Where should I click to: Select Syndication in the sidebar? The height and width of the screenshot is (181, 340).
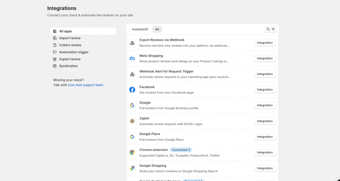pyautogui.click(x=68, y=66)
